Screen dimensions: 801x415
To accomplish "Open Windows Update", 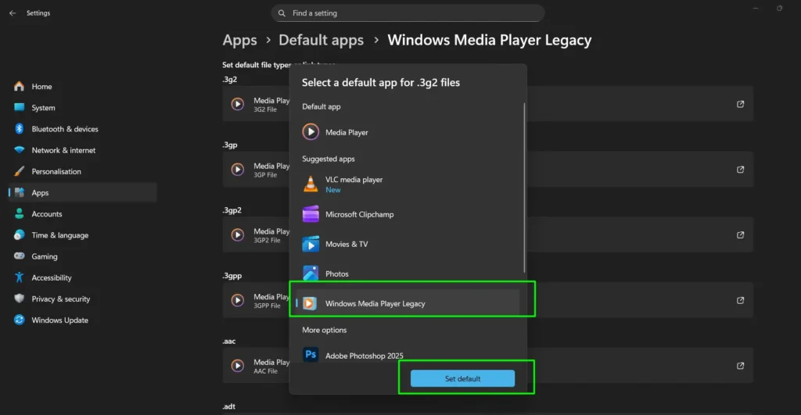I will (83, 320).
